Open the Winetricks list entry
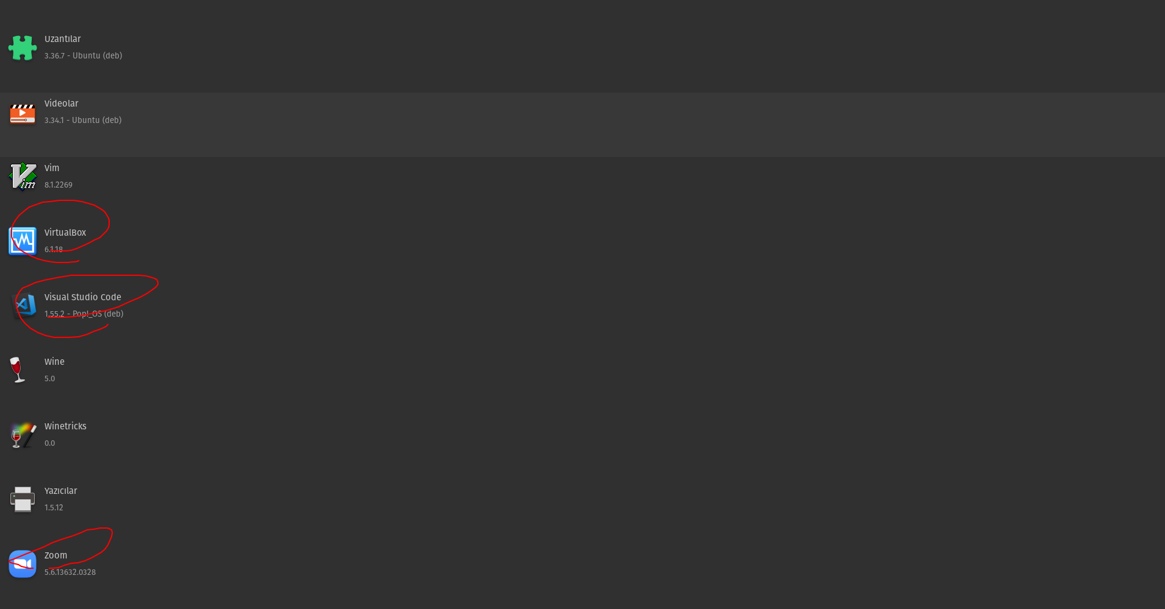This screenshot has width=1165, height=609. click(x=582, y=435)
